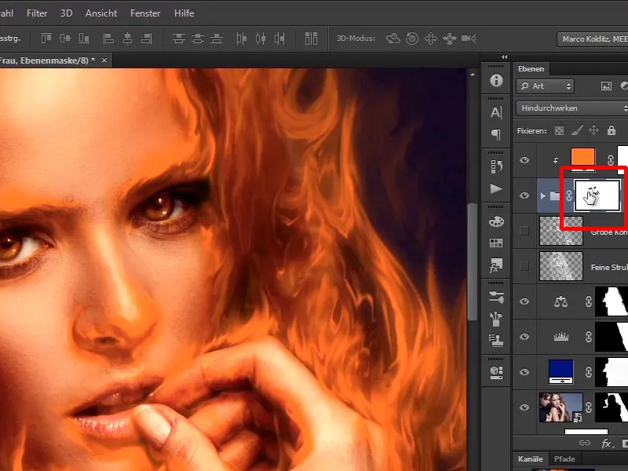
Task: Collapse the panels with double arrow
Action: (504, 57)
